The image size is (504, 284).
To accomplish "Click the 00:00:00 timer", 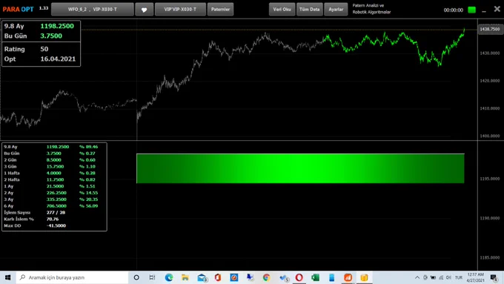I will pos(453,10).
